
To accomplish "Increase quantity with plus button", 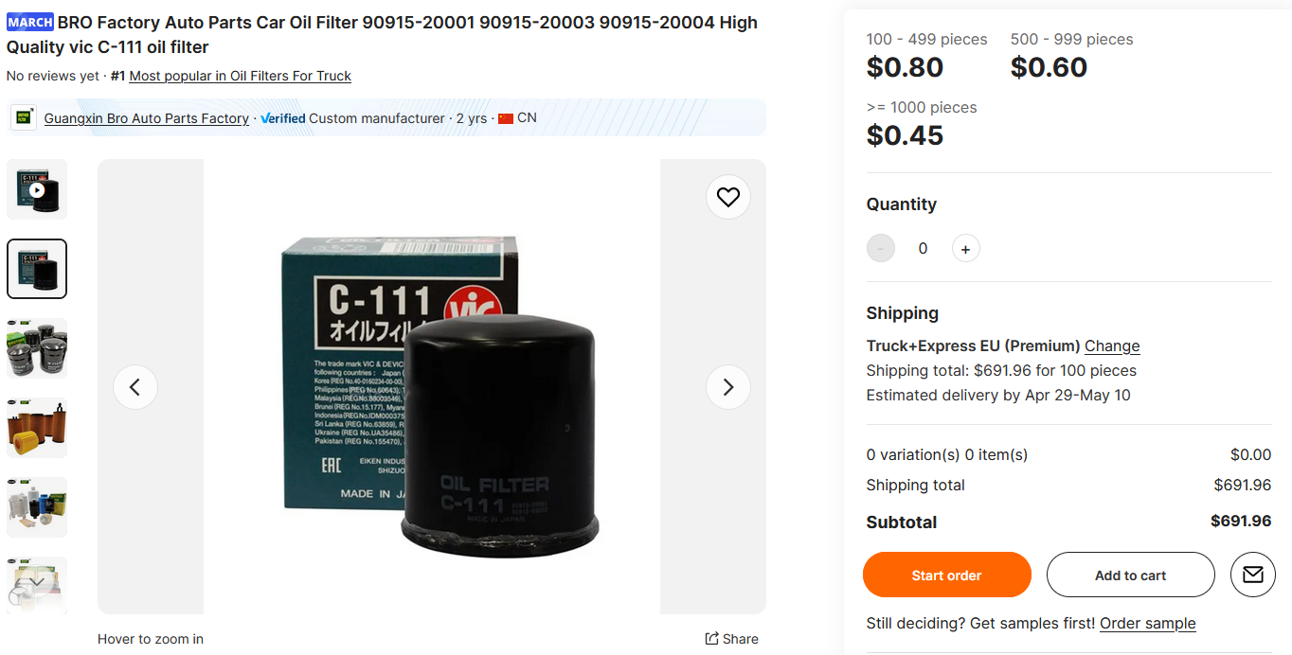I will [x=965, y=249].
